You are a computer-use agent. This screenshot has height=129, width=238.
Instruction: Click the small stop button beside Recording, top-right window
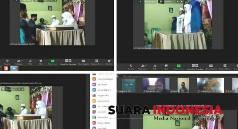[181, 2]
